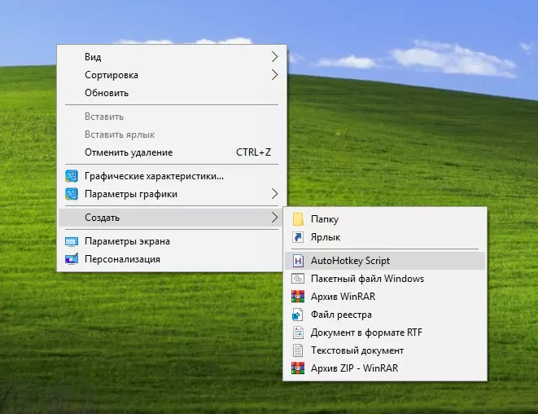Screen dimensions: 538x414
Task: Create a Документ в формате RTF
Action: (x=385, y=333)
